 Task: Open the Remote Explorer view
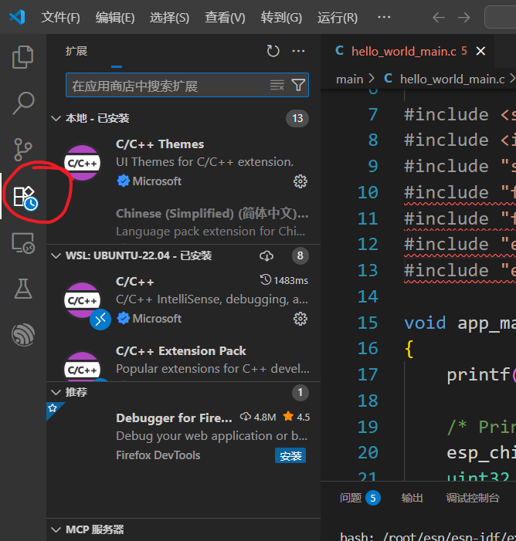coord(23,243)
